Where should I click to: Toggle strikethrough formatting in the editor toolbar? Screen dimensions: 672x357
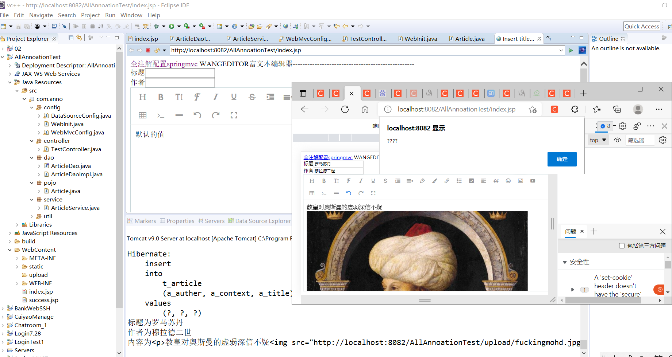click(385, 181)
